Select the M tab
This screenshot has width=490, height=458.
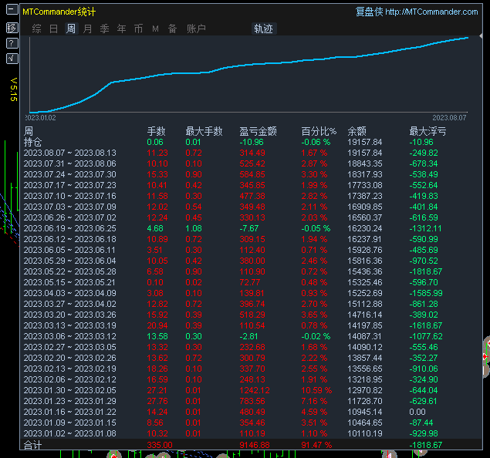pyautogui.click(x=155, y=29)
